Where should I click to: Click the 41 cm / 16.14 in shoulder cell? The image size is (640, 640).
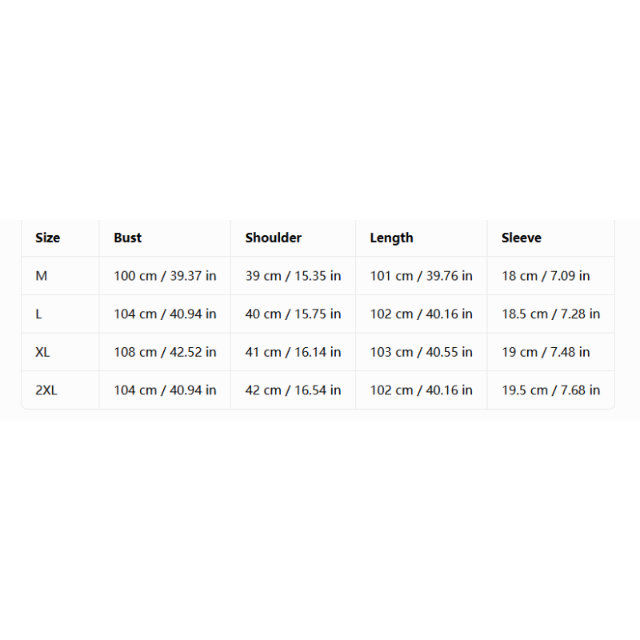(x=293, y=352)
